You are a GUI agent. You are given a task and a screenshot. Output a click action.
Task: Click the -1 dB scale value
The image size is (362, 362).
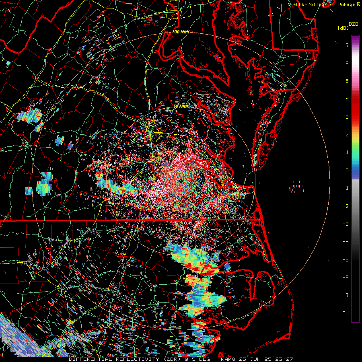(x=346, y=188)
